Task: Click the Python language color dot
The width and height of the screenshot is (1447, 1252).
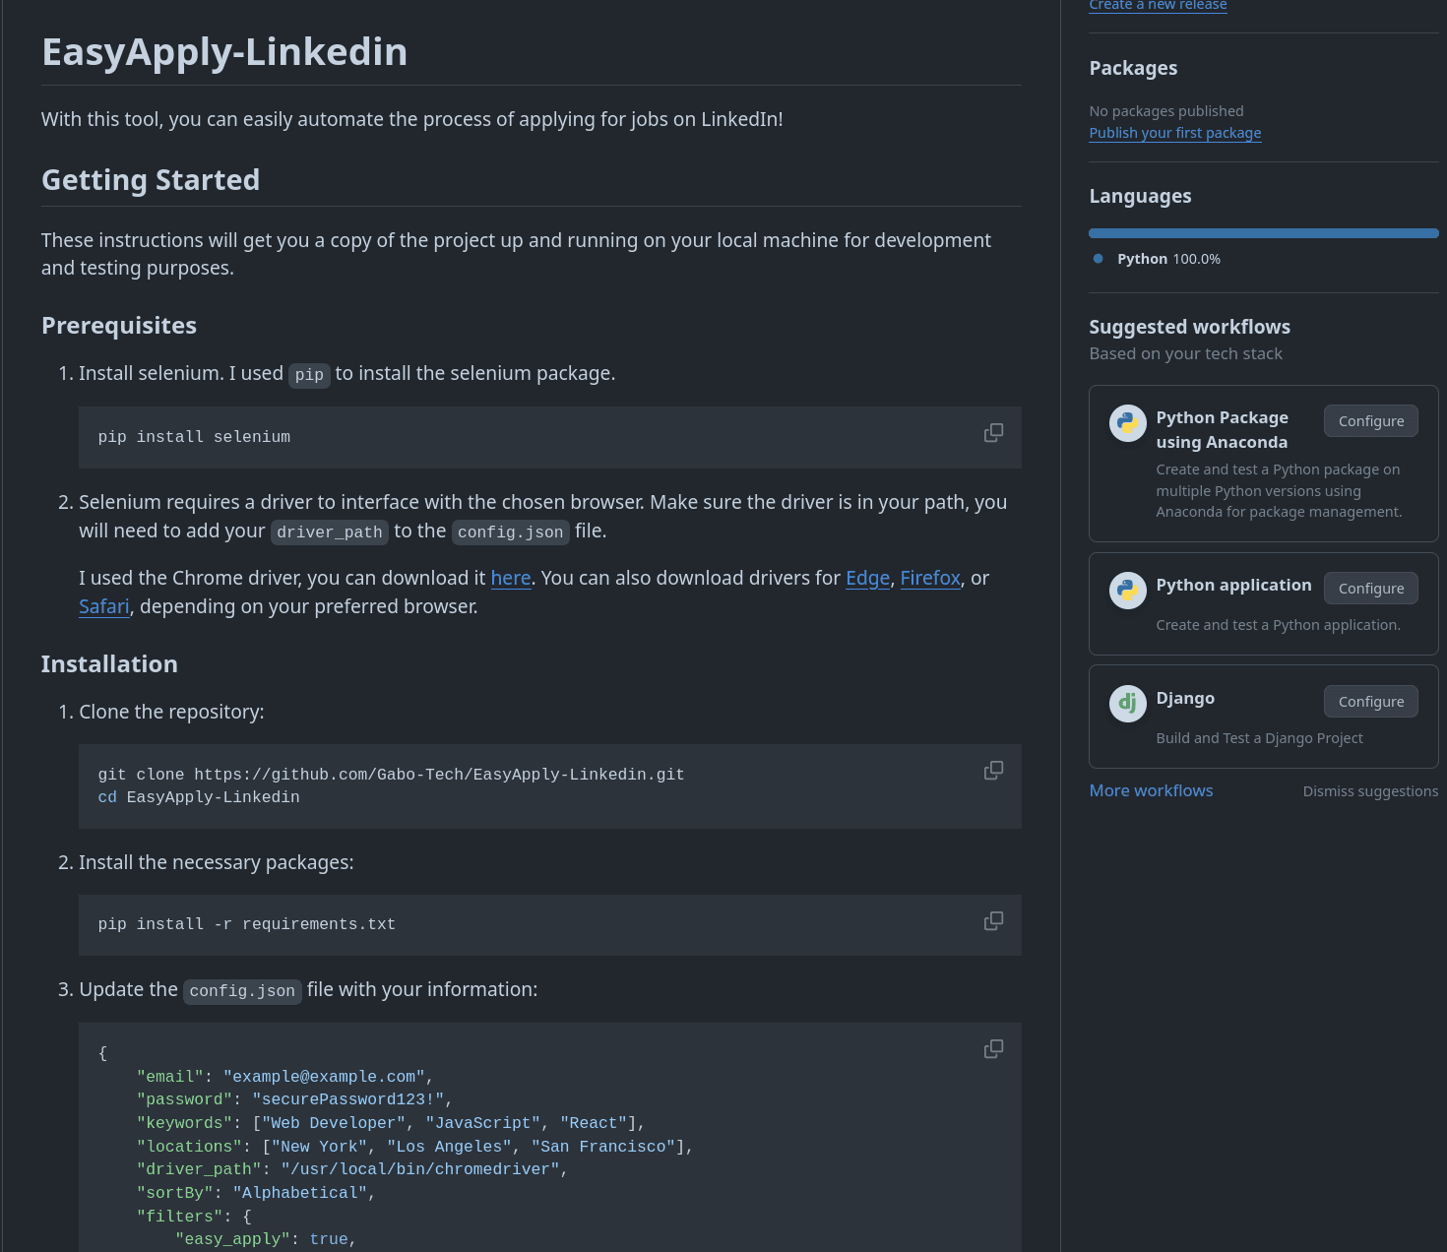Action: tap(1098, 259)
